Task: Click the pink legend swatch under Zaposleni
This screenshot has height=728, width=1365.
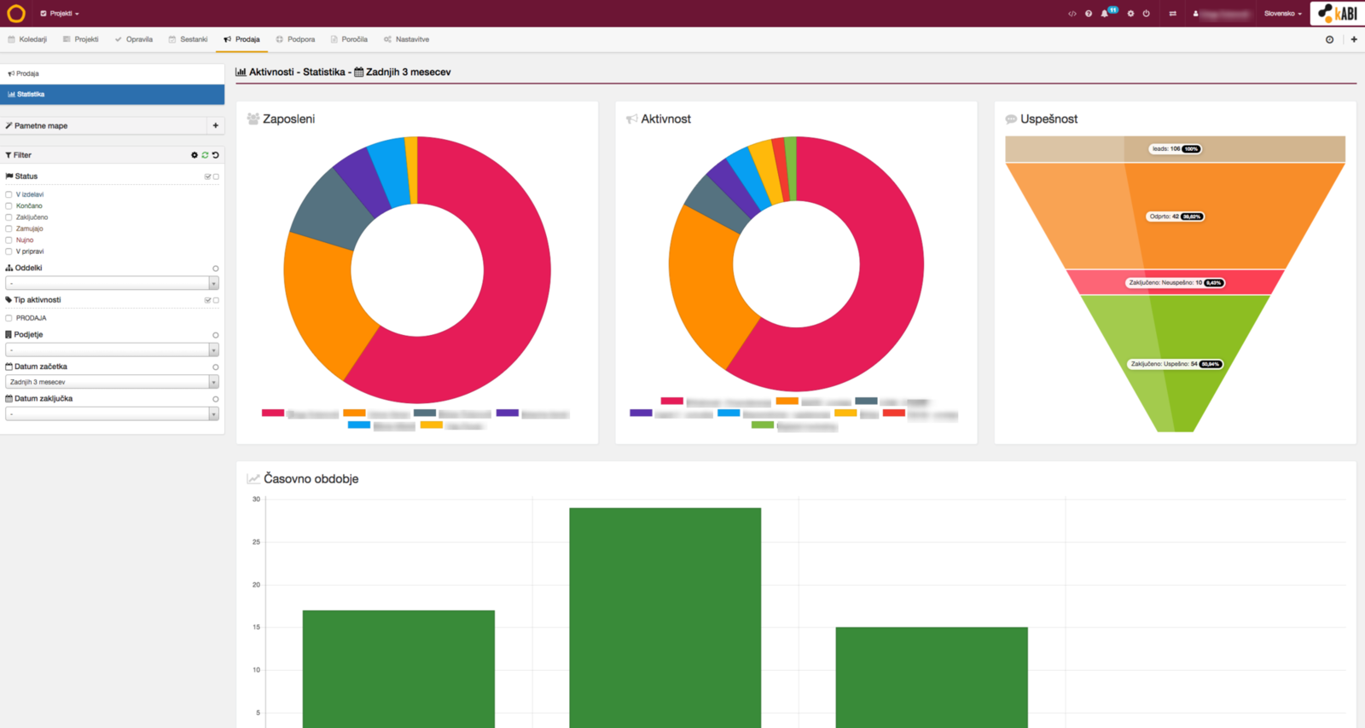Action: tap(273, 413)
